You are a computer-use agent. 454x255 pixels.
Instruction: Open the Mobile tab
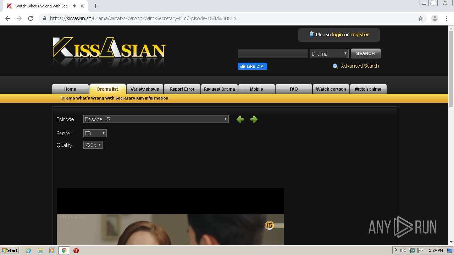[256, 89]
